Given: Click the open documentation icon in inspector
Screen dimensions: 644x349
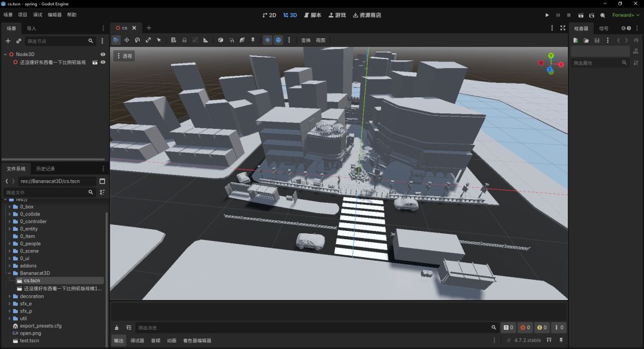Looking at the screenshot, I should click(636, 51).
